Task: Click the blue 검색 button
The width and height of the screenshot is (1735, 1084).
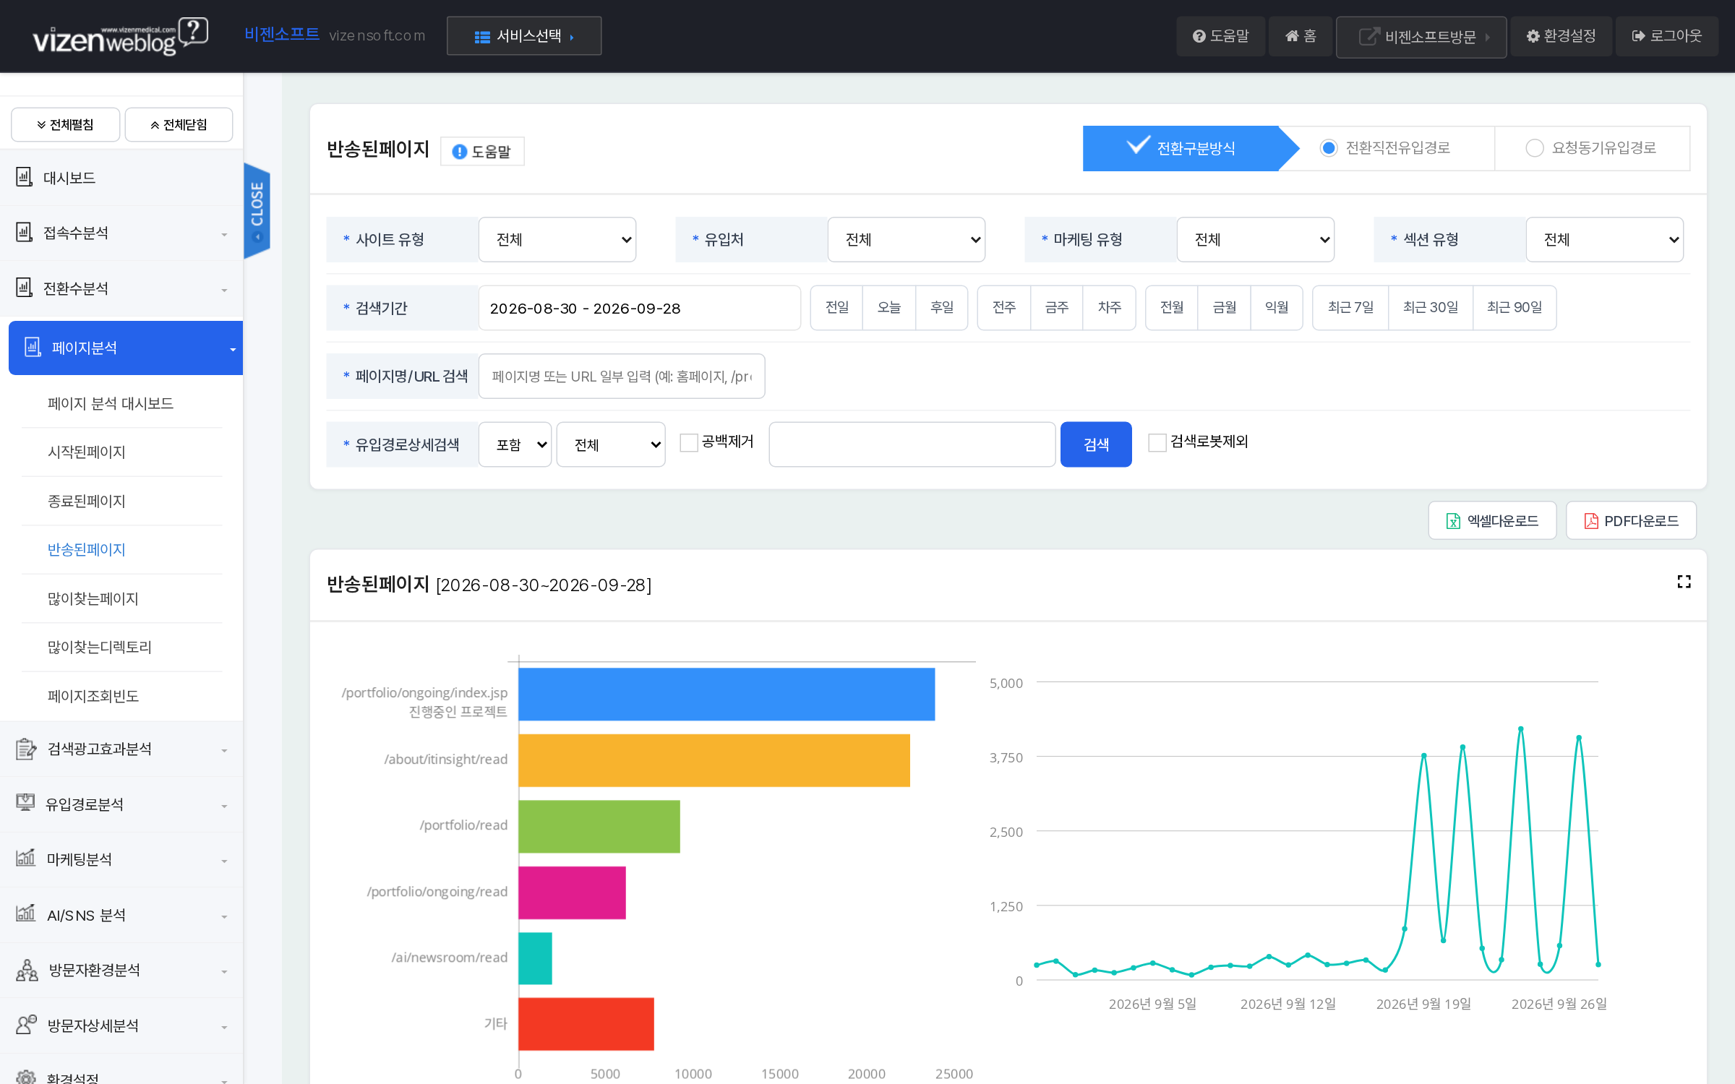Action: (x=1096, y=444)
